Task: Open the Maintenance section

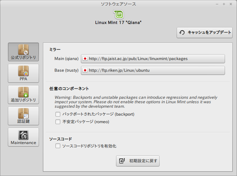Action: point(23,137)
